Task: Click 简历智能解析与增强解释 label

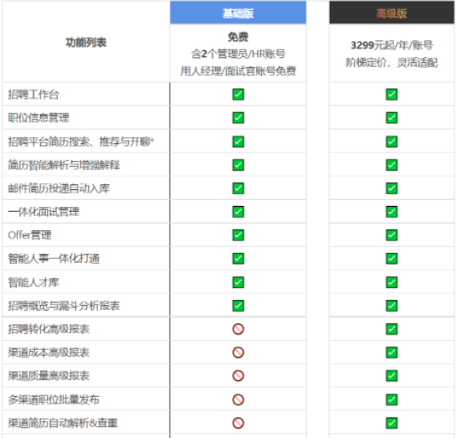Action: point(64,165)
